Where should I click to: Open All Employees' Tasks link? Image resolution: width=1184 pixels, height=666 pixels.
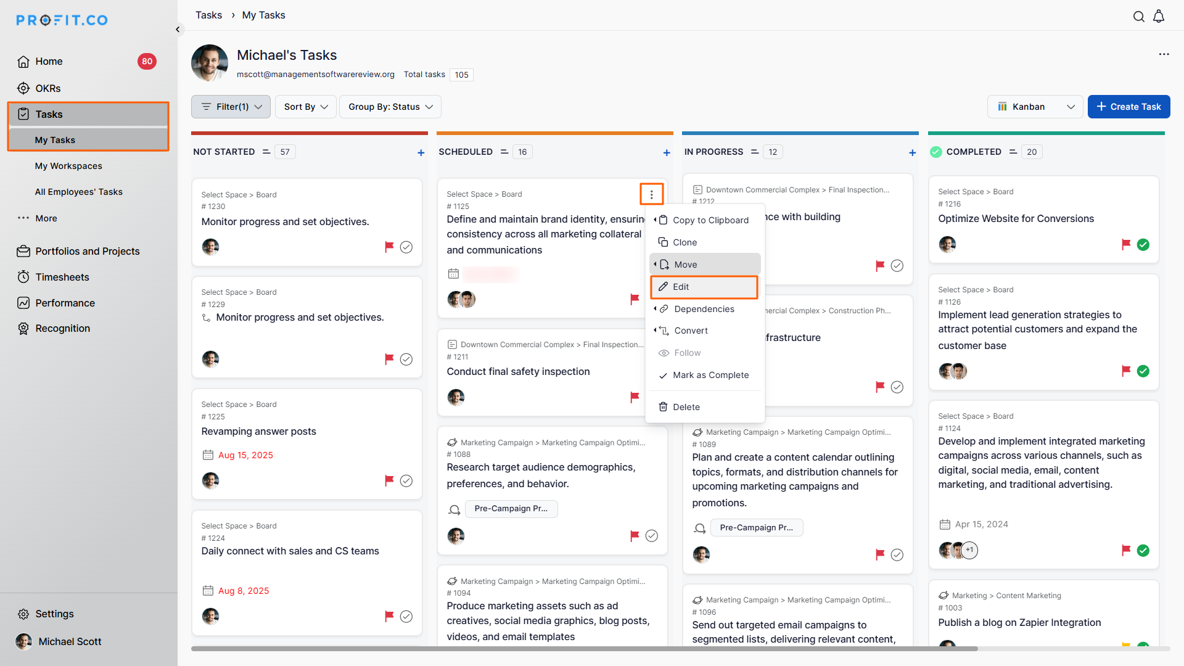click(x=79, y=192)
